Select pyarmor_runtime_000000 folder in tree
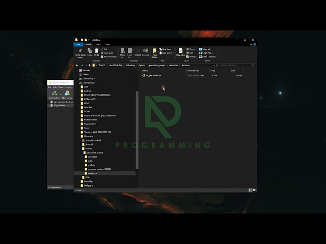The width and height of the screenshot is (326, 244). [x=98, y=169]
